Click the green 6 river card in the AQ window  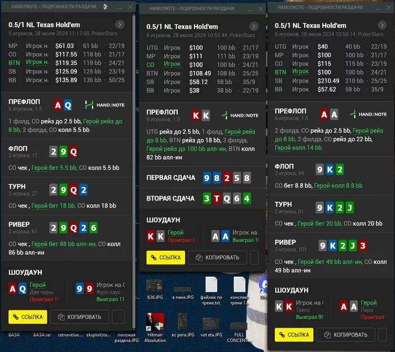pyautogui.click(x=94, y=228)
